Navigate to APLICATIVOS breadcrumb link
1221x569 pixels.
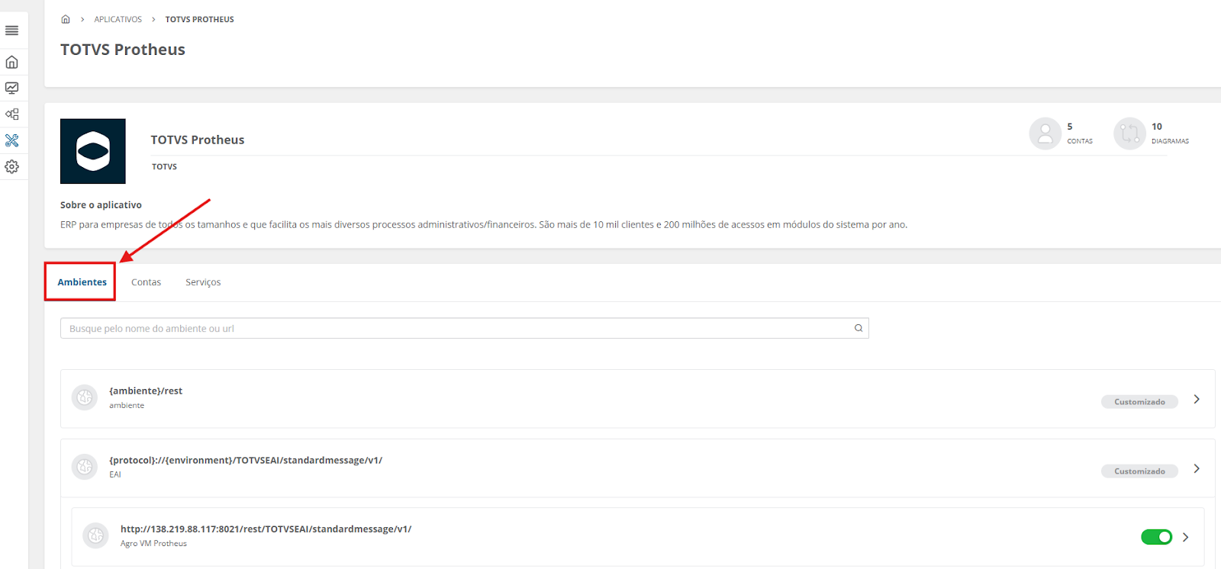point(118,19)
